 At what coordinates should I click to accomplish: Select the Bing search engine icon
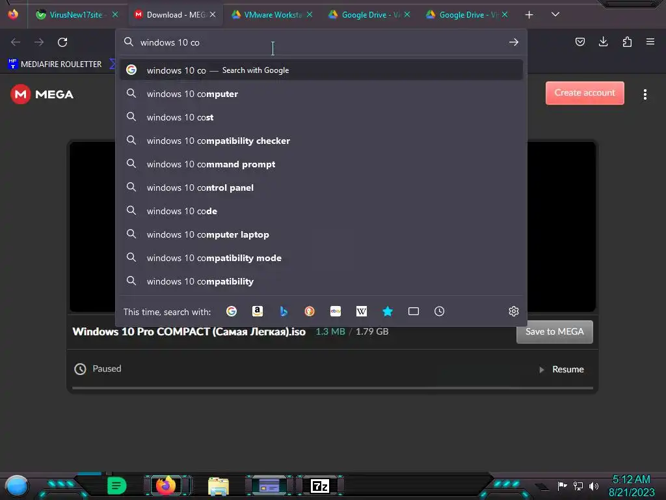click(x=284, y=311)
